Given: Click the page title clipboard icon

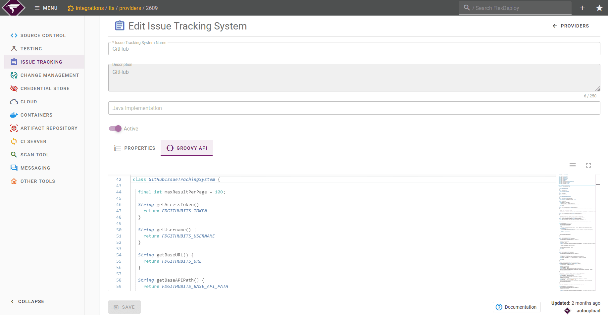Looking at the screenshot, I should pyautogui.click(x=120, y=26).
